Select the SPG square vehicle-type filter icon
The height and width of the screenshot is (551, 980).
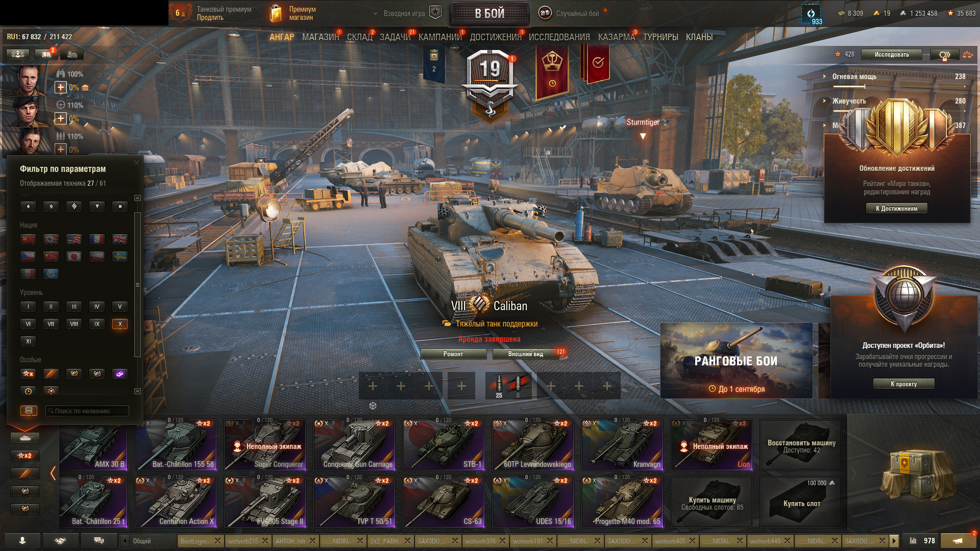click(120, 206)
